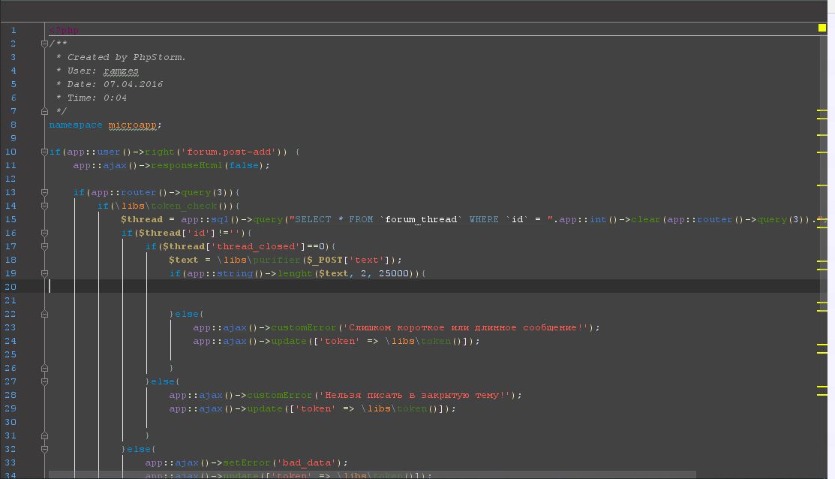This screenshot has height=479, width=835.
Task: Click the underlined 'microapp' namespace name
Action: [x=133, y=125]
